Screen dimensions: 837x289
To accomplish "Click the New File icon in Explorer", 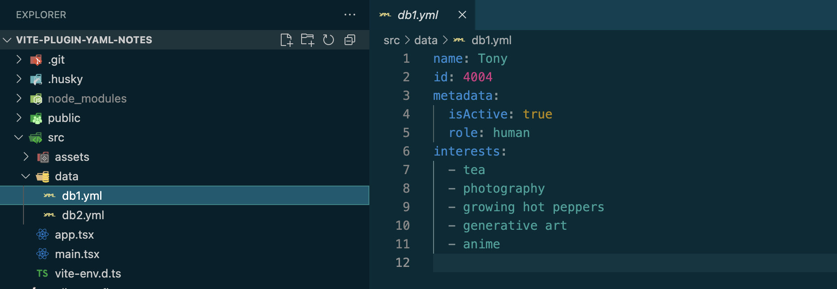I will [x=287, y=40].
